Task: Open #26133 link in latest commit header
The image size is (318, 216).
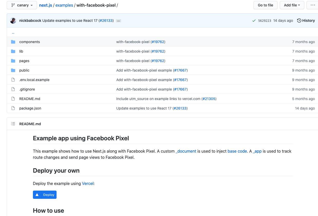Action: click(106, 21)
